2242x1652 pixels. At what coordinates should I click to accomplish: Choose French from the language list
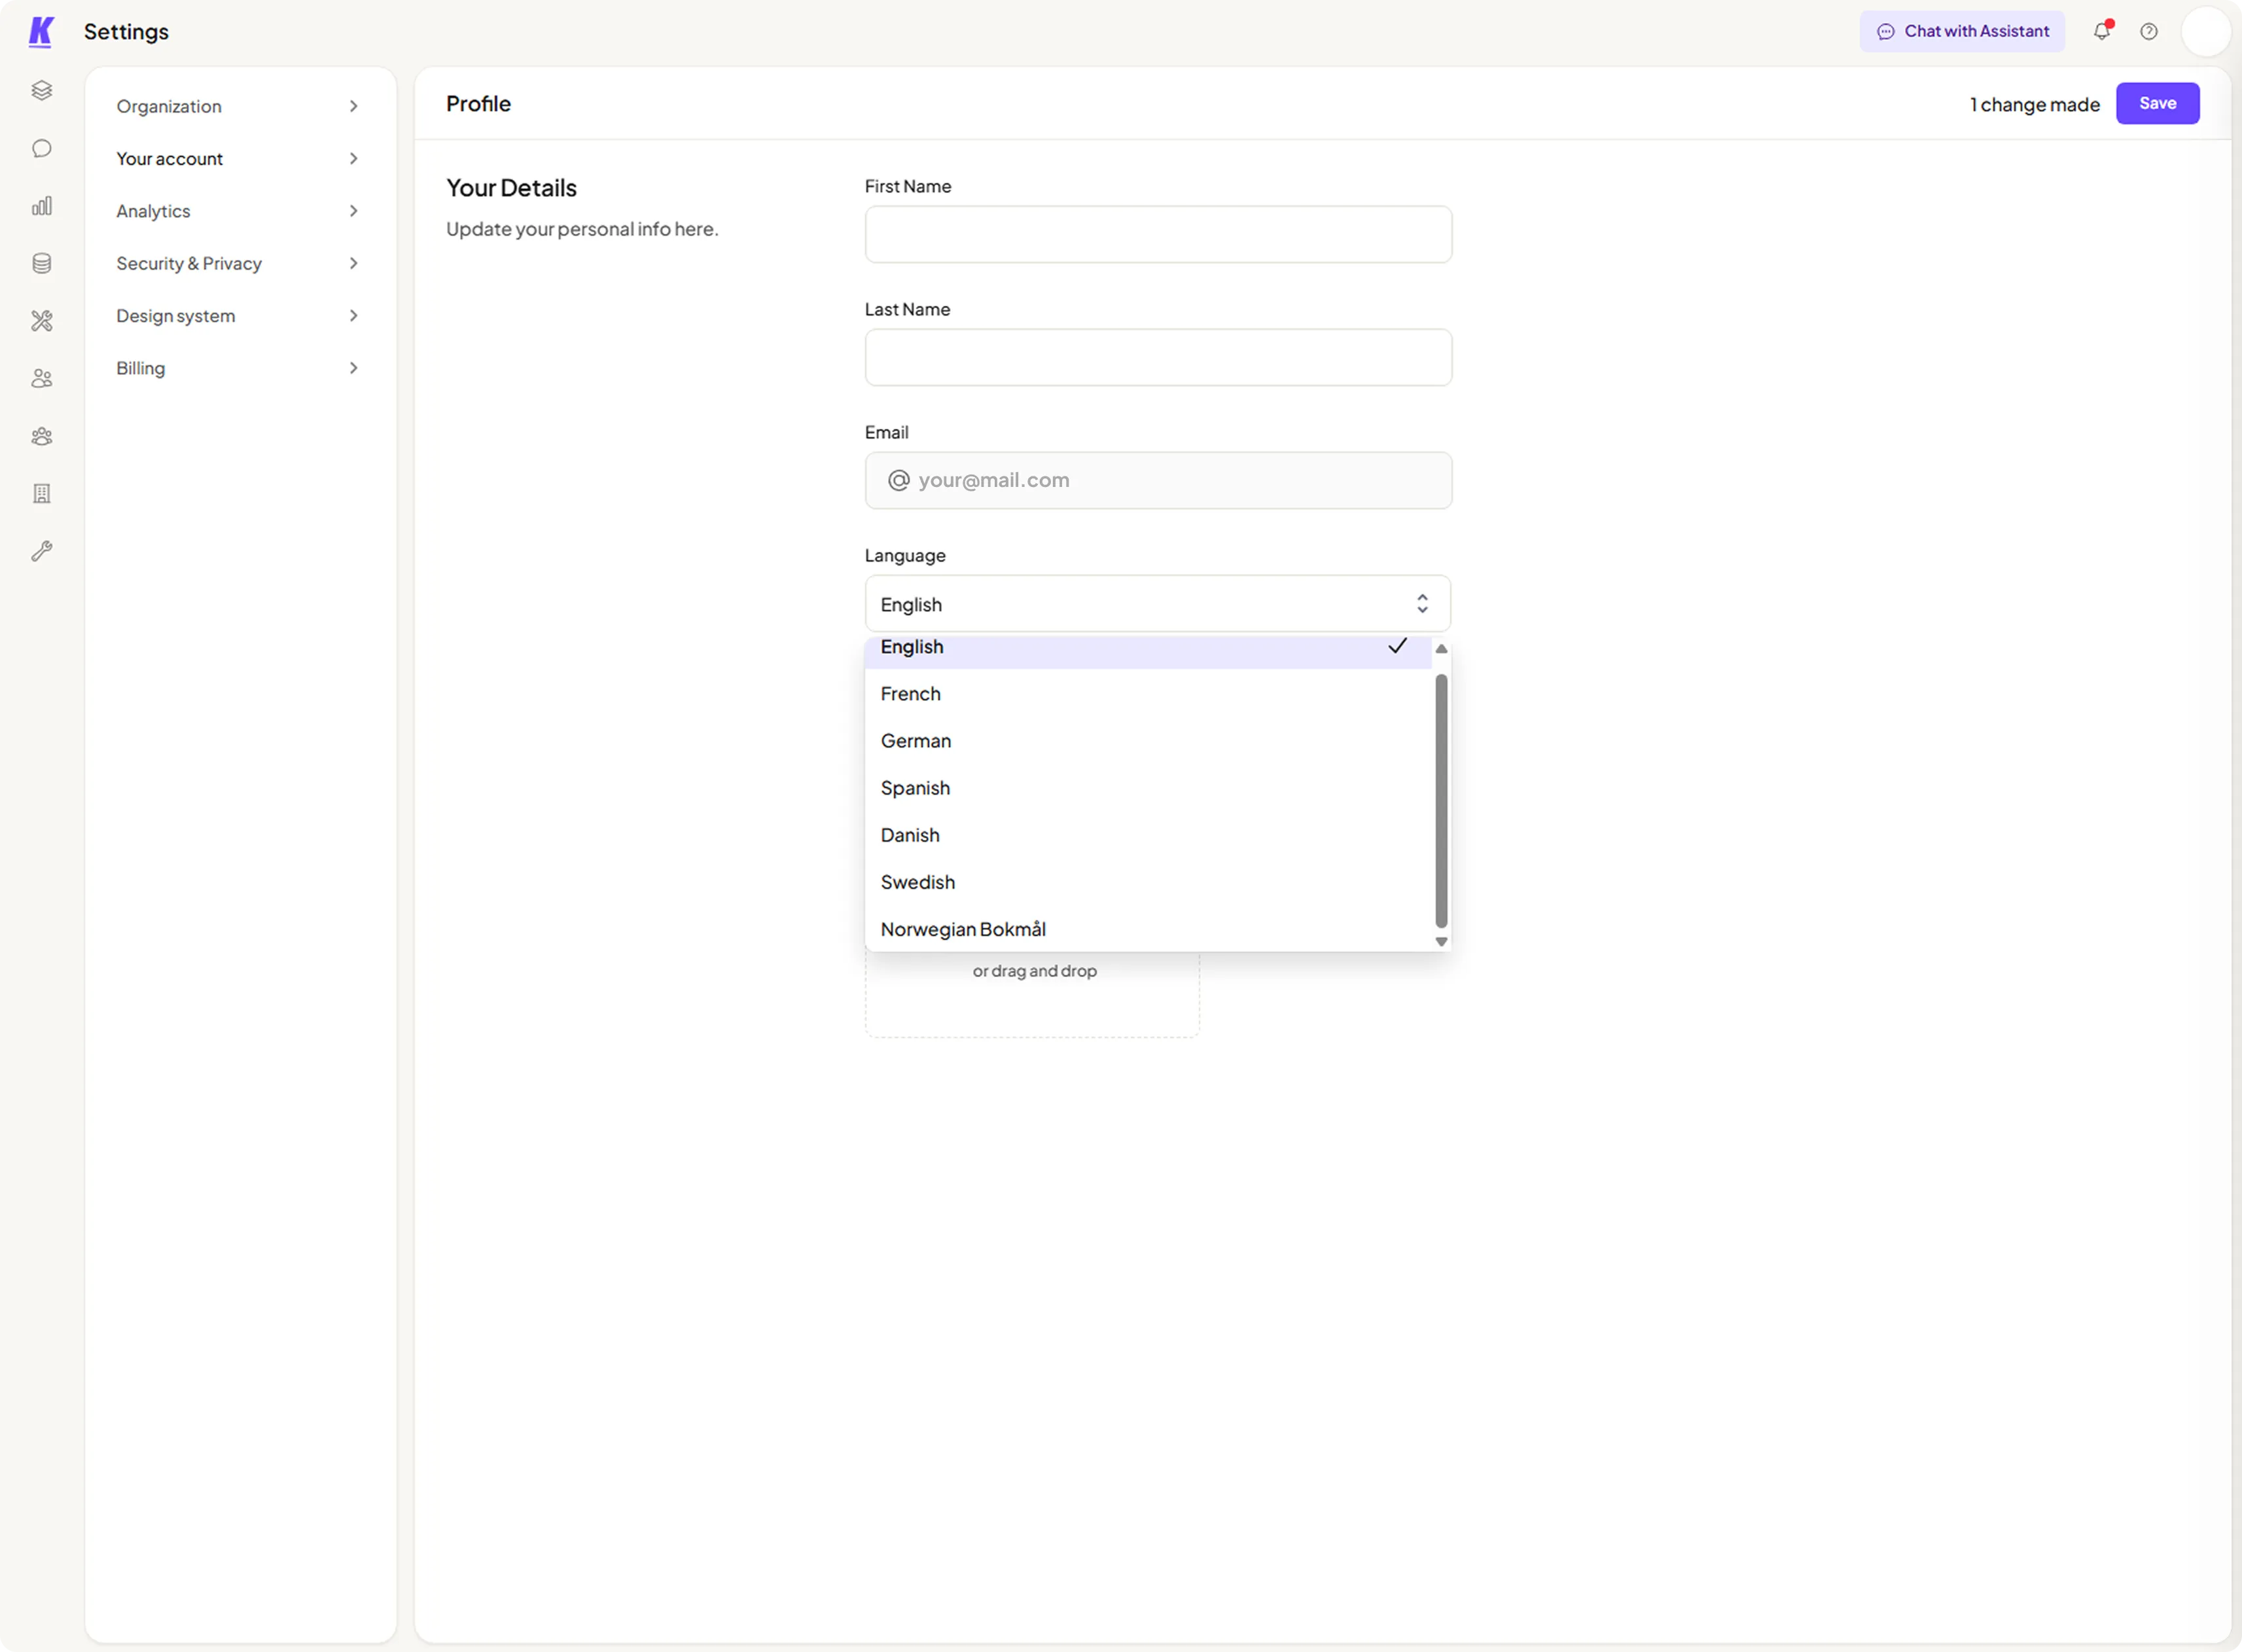point(1148,694)
